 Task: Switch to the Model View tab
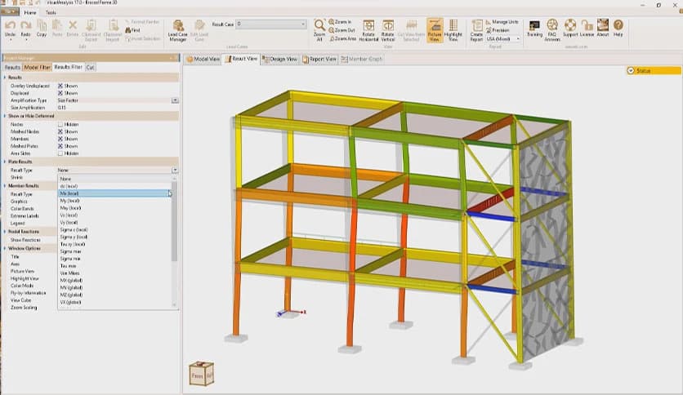coord(203,59)
